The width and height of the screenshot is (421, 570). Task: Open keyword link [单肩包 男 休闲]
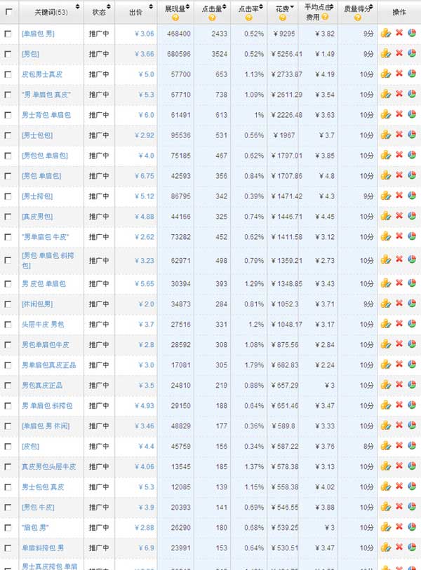[x=46, y=426]
